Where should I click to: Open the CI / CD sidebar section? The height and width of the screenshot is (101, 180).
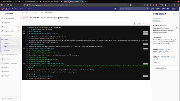point(6,39)
